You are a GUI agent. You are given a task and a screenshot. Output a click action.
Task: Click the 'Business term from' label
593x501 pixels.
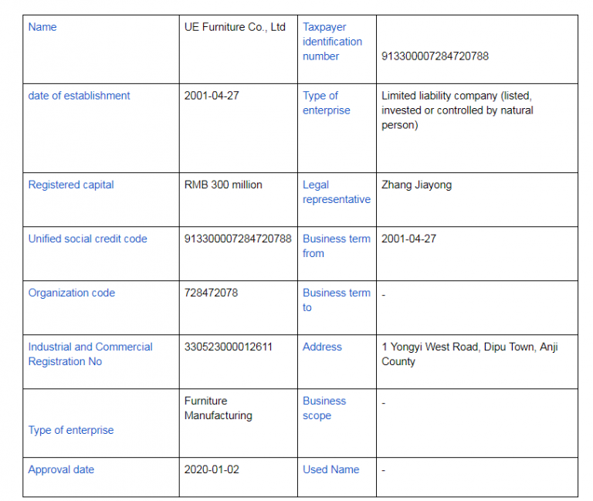337,246
